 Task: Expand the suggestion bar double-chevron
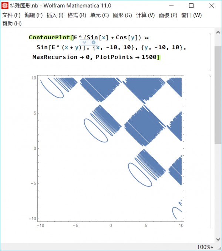click(84, 42)
